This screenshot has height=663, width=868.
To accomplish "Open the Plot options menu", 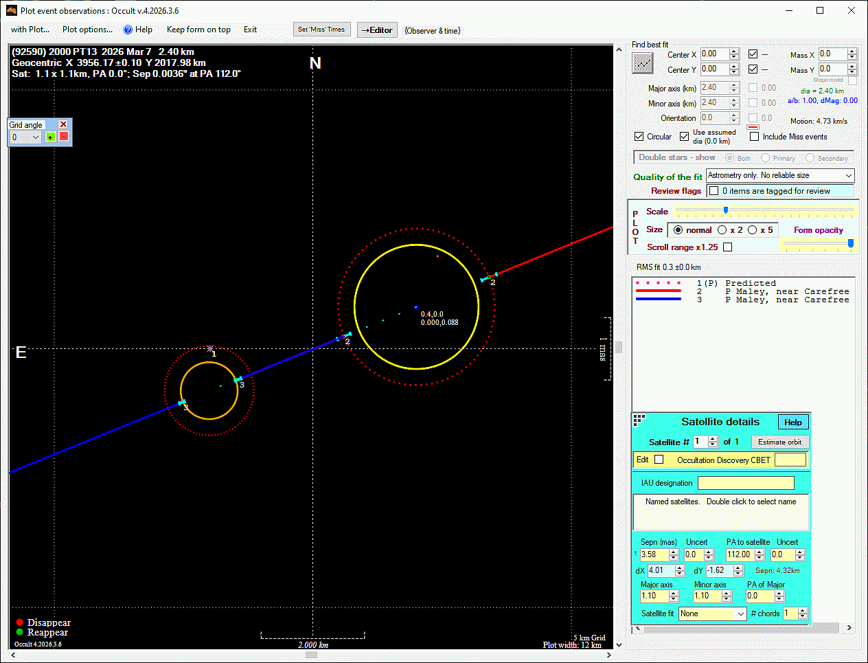I will [87, 30].
